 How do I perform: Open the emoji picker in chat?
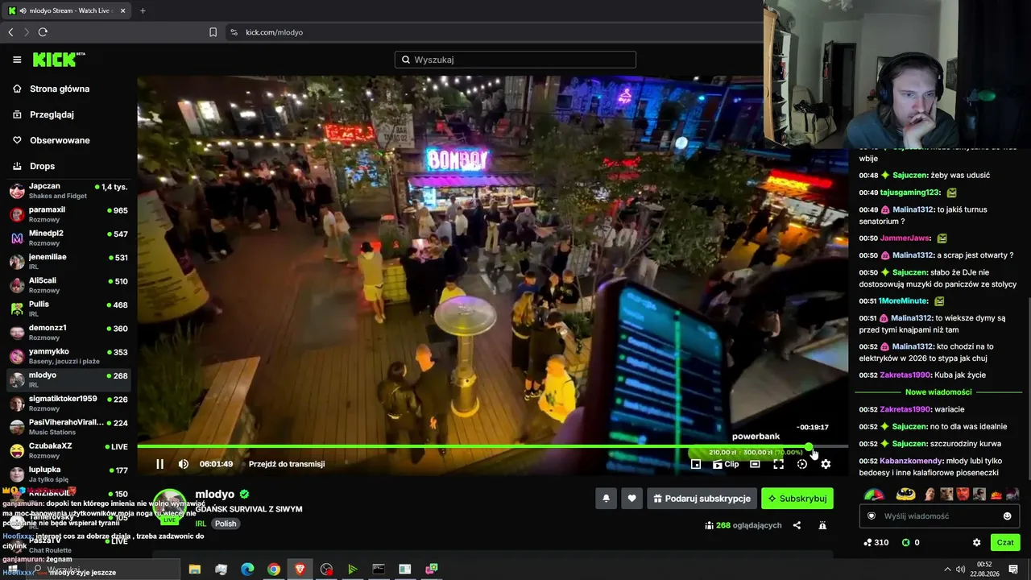coord(1007,516)
